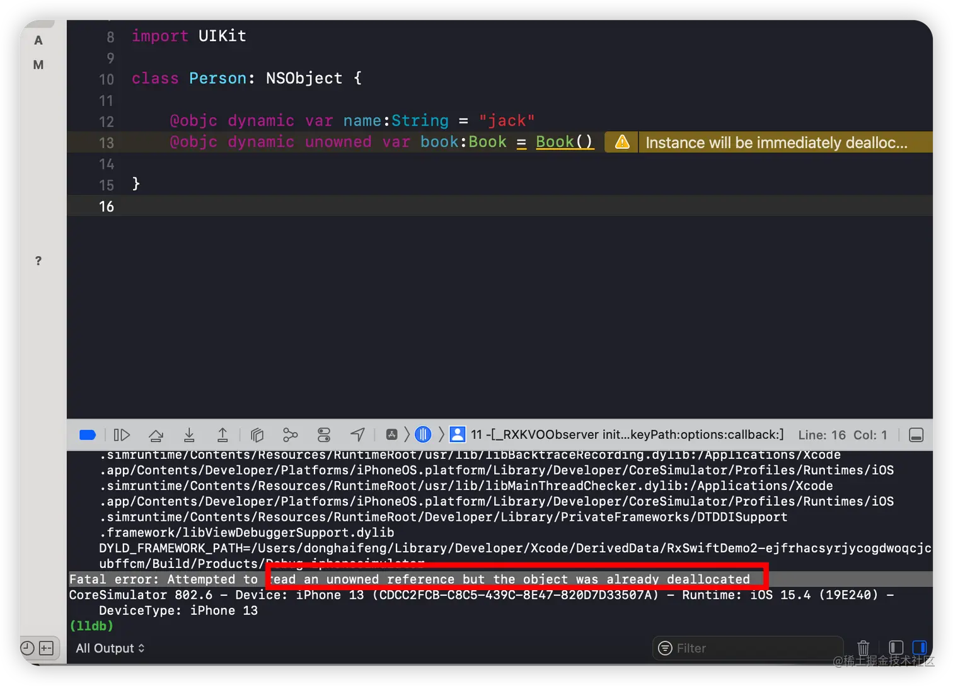Image resolution: width=953 pixels, height=686 pixels.
Task: Click 'unowned' keyword on line 13
Action: pyautogui.click(x=338, y=142)
